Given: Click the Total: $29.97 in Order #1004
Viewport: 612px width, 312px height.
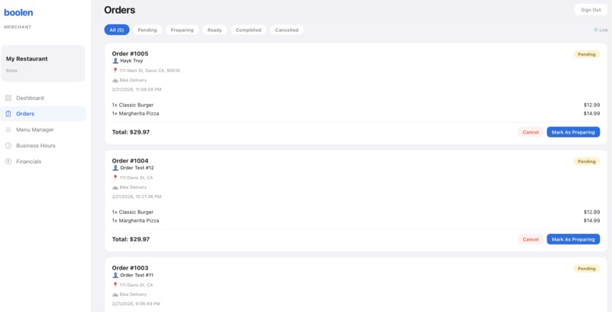Looking at the screenshot, I should tap(131, 239).
